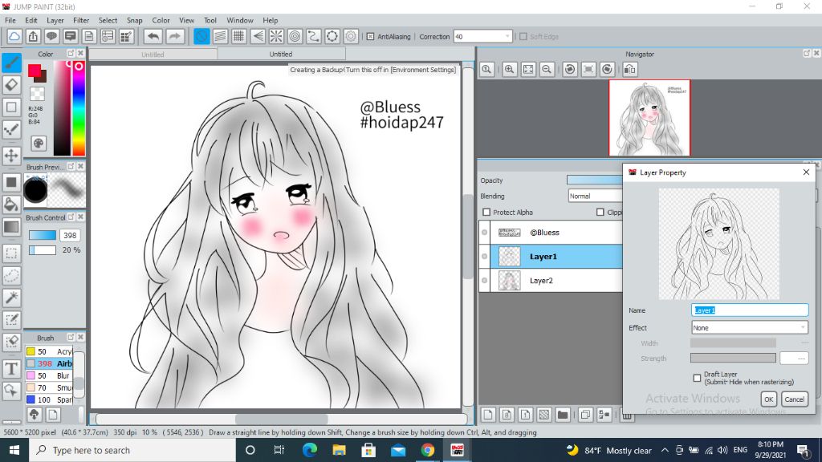Viewport: 822px width, 462px height.
Task: Open the Filter menu
Action: coord(81,20)
